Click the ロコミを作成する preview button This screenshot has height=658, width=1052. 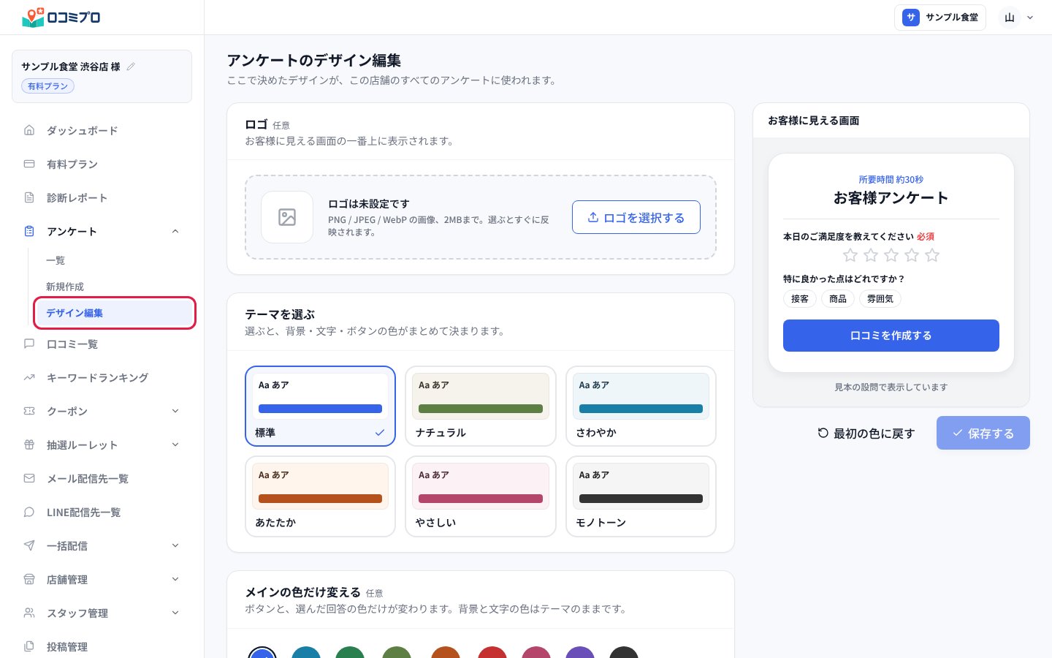(891, 336)
